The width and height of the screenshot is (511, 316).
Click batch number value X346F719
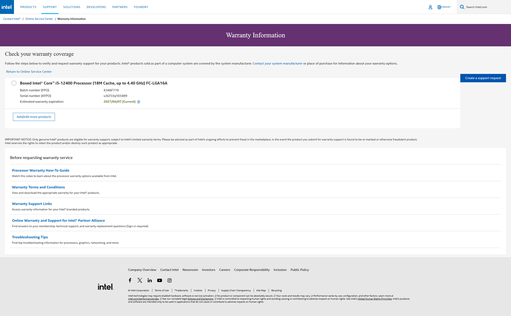[111, 90]
